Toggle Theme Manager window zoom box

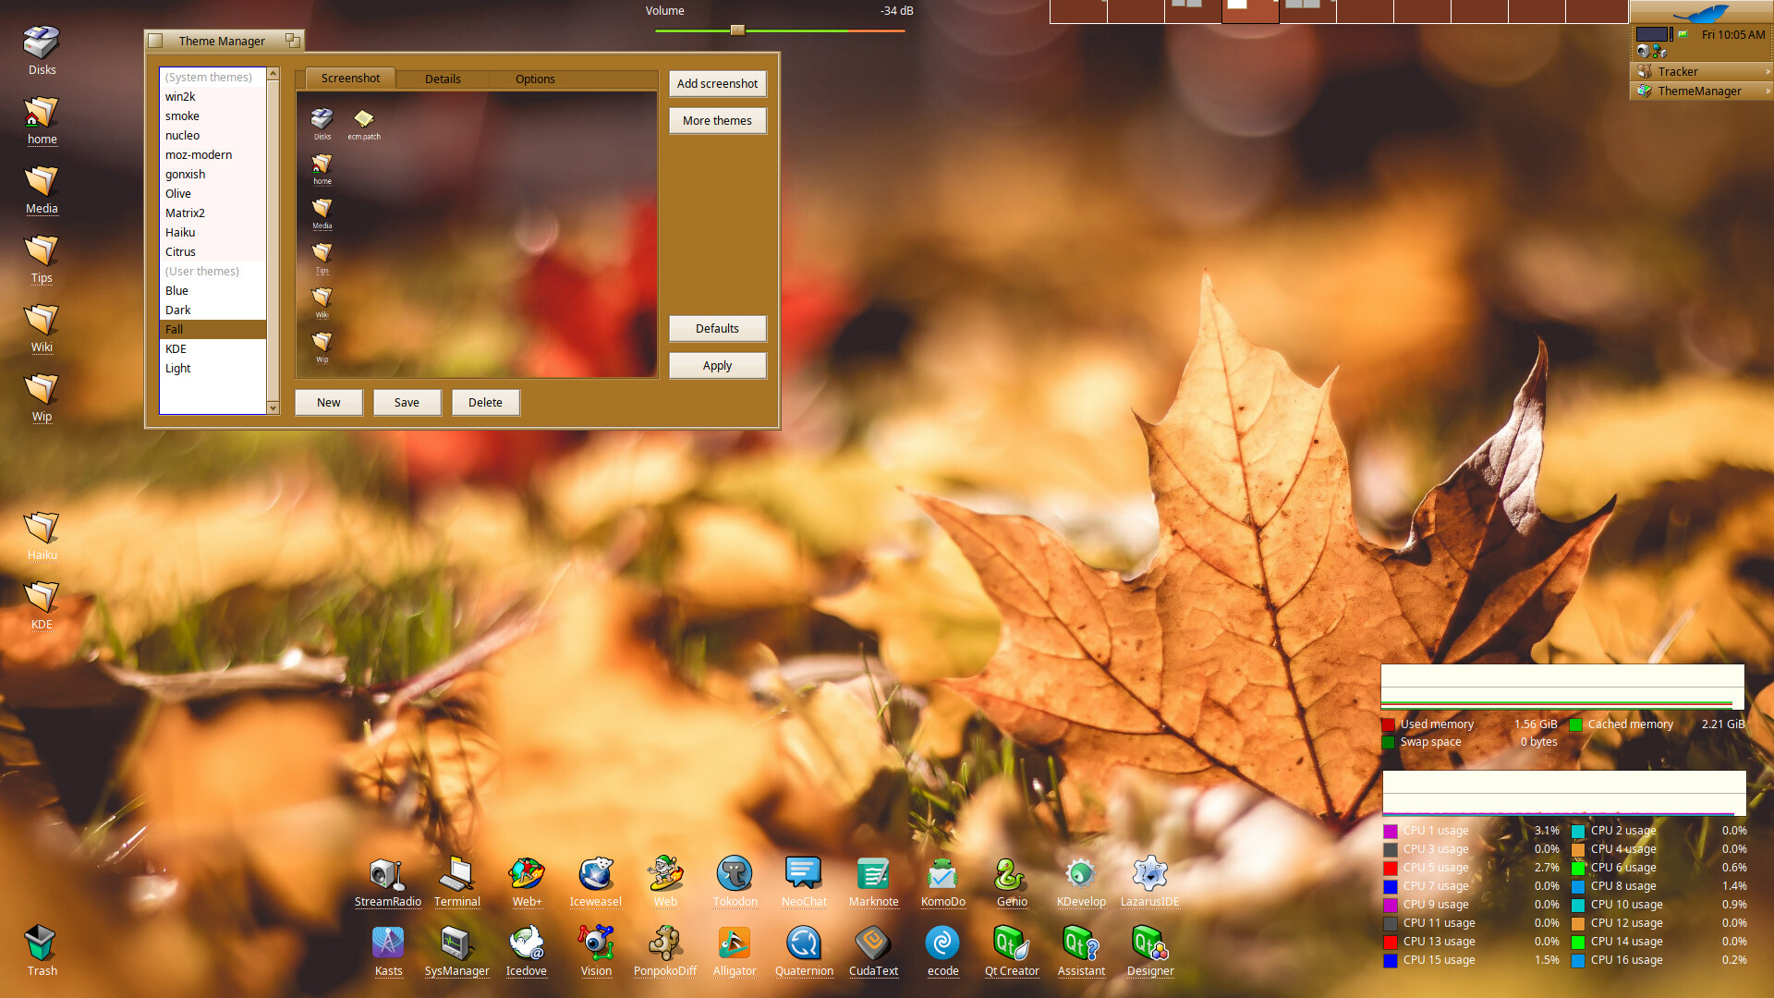tap(292, 41)
